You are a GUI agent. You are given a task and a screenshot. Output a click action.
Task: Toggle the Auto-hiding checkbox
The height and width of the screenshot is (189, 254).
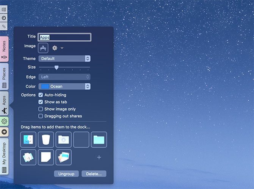coord(41,95)
